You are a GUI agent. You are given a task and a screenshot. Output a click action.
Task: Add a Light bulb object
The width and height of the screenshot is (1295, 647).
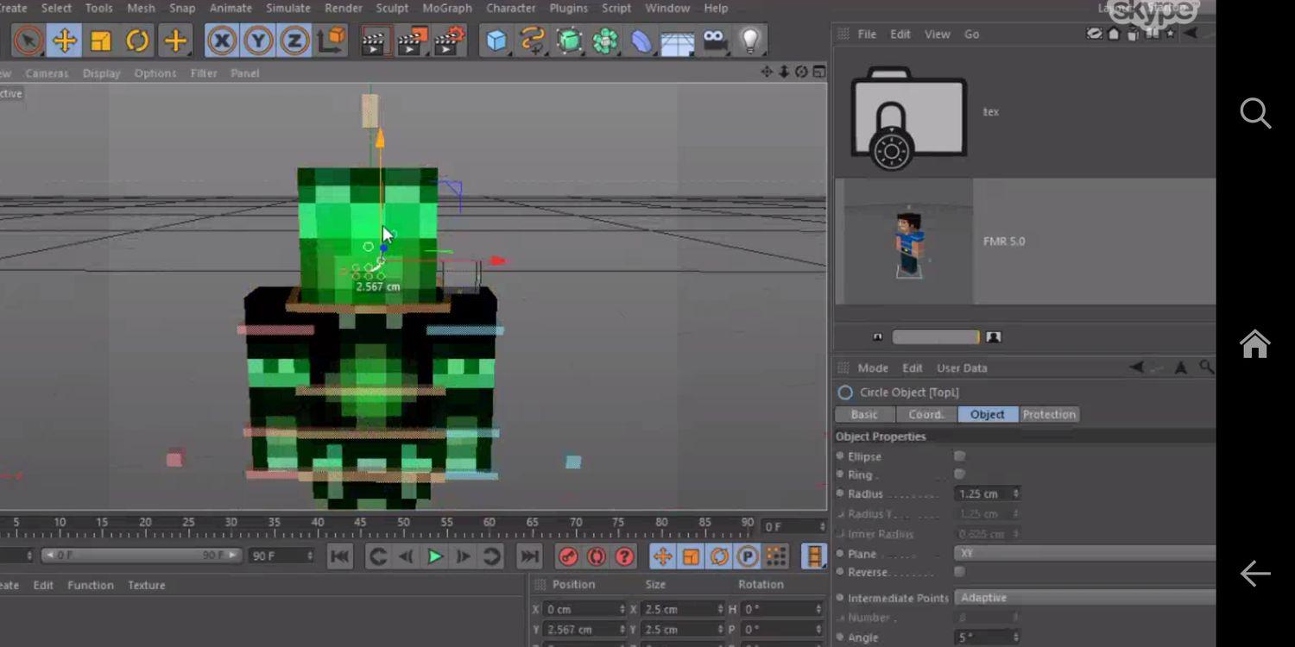pos(750,41)
